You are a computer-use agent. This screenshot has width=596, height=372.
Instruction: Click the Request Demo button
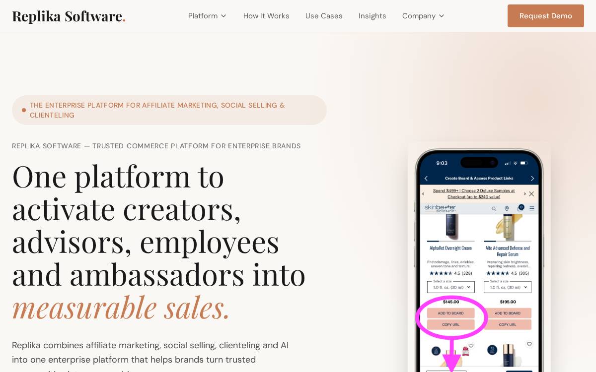tap(546, 16)
